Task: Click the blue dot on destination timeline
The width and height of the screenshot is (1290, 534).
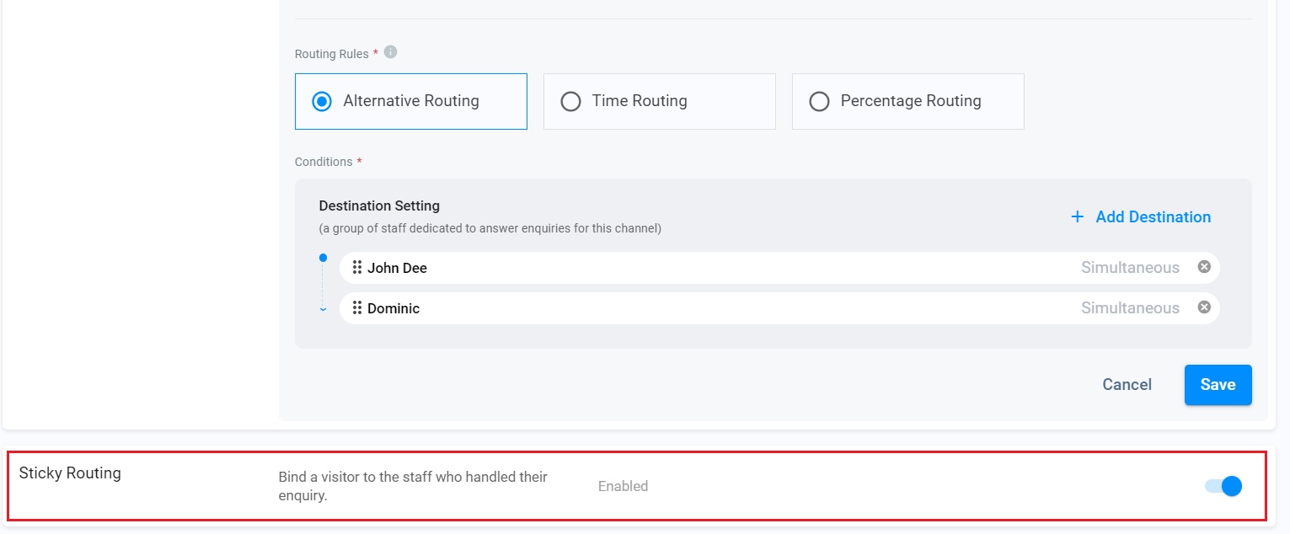Action: click(x=323, y=258)
